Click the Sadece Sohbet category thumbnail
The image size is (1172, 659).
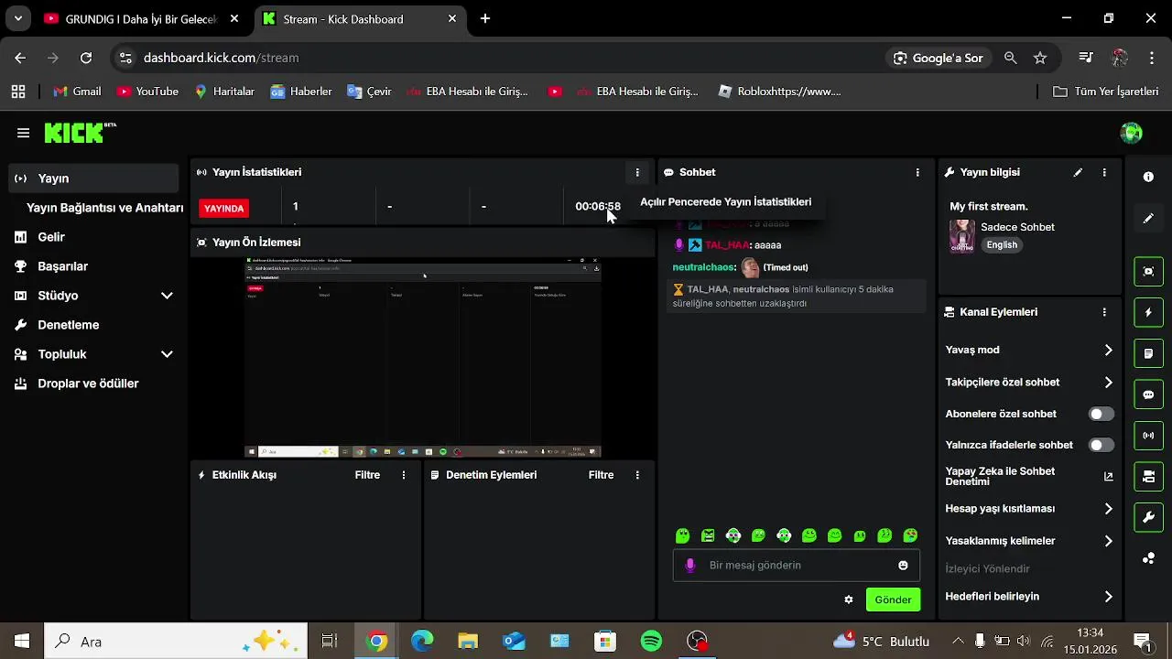pos(961,236)
